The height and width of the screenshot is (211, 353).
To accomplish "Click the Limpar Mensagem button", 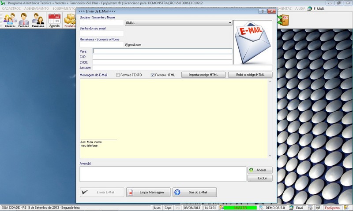I will pos(148,192).
